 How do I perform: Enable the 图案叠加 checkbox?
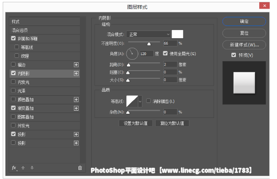(x=13, y=117)
